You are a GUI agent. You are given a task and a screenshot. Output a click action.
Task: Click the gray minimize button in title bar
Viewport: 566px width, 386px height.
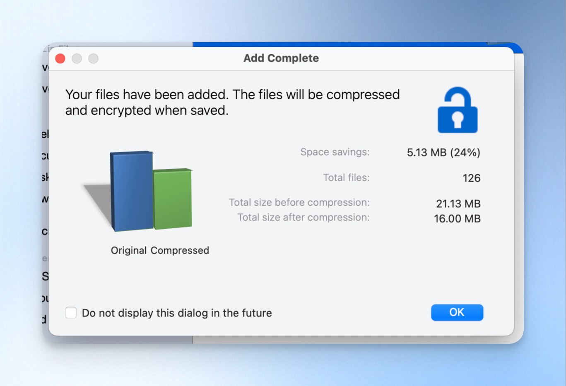(77, 58)
